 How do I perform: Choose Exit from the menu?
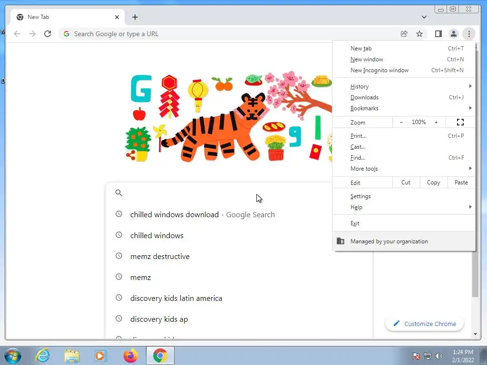tap(404, 223)
